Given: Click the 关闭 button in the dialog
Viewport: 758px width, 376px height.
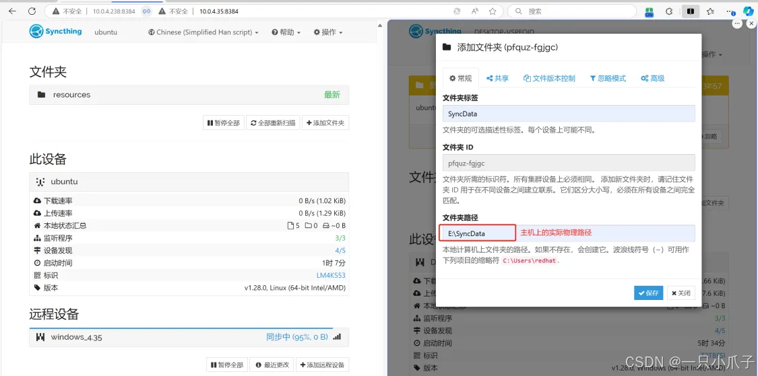Looking at the screenshot, I should click(x=681, y=293).
